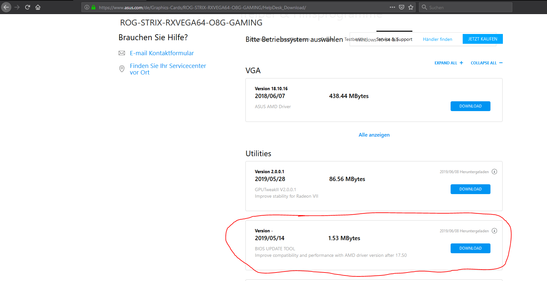Click the envelope icon beside Kontaktformular
This screenshot has height=281, width=547.
pyautogui.click(x=122, y=53)
